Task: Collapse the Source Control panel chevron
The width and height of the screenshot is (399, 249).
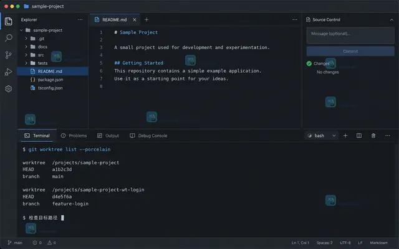Action: tap(392, 20)
